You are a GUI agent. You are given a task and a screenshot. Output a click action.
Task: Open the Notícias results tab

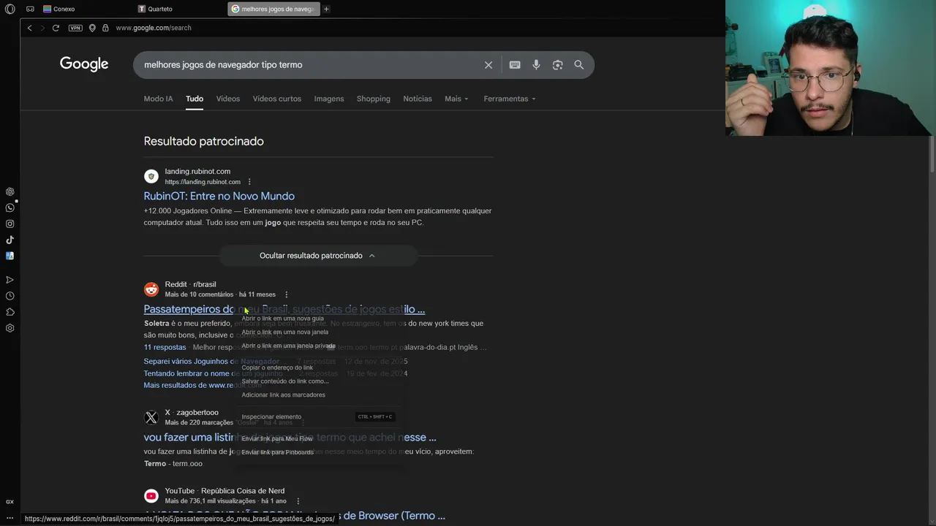(418, 99)
